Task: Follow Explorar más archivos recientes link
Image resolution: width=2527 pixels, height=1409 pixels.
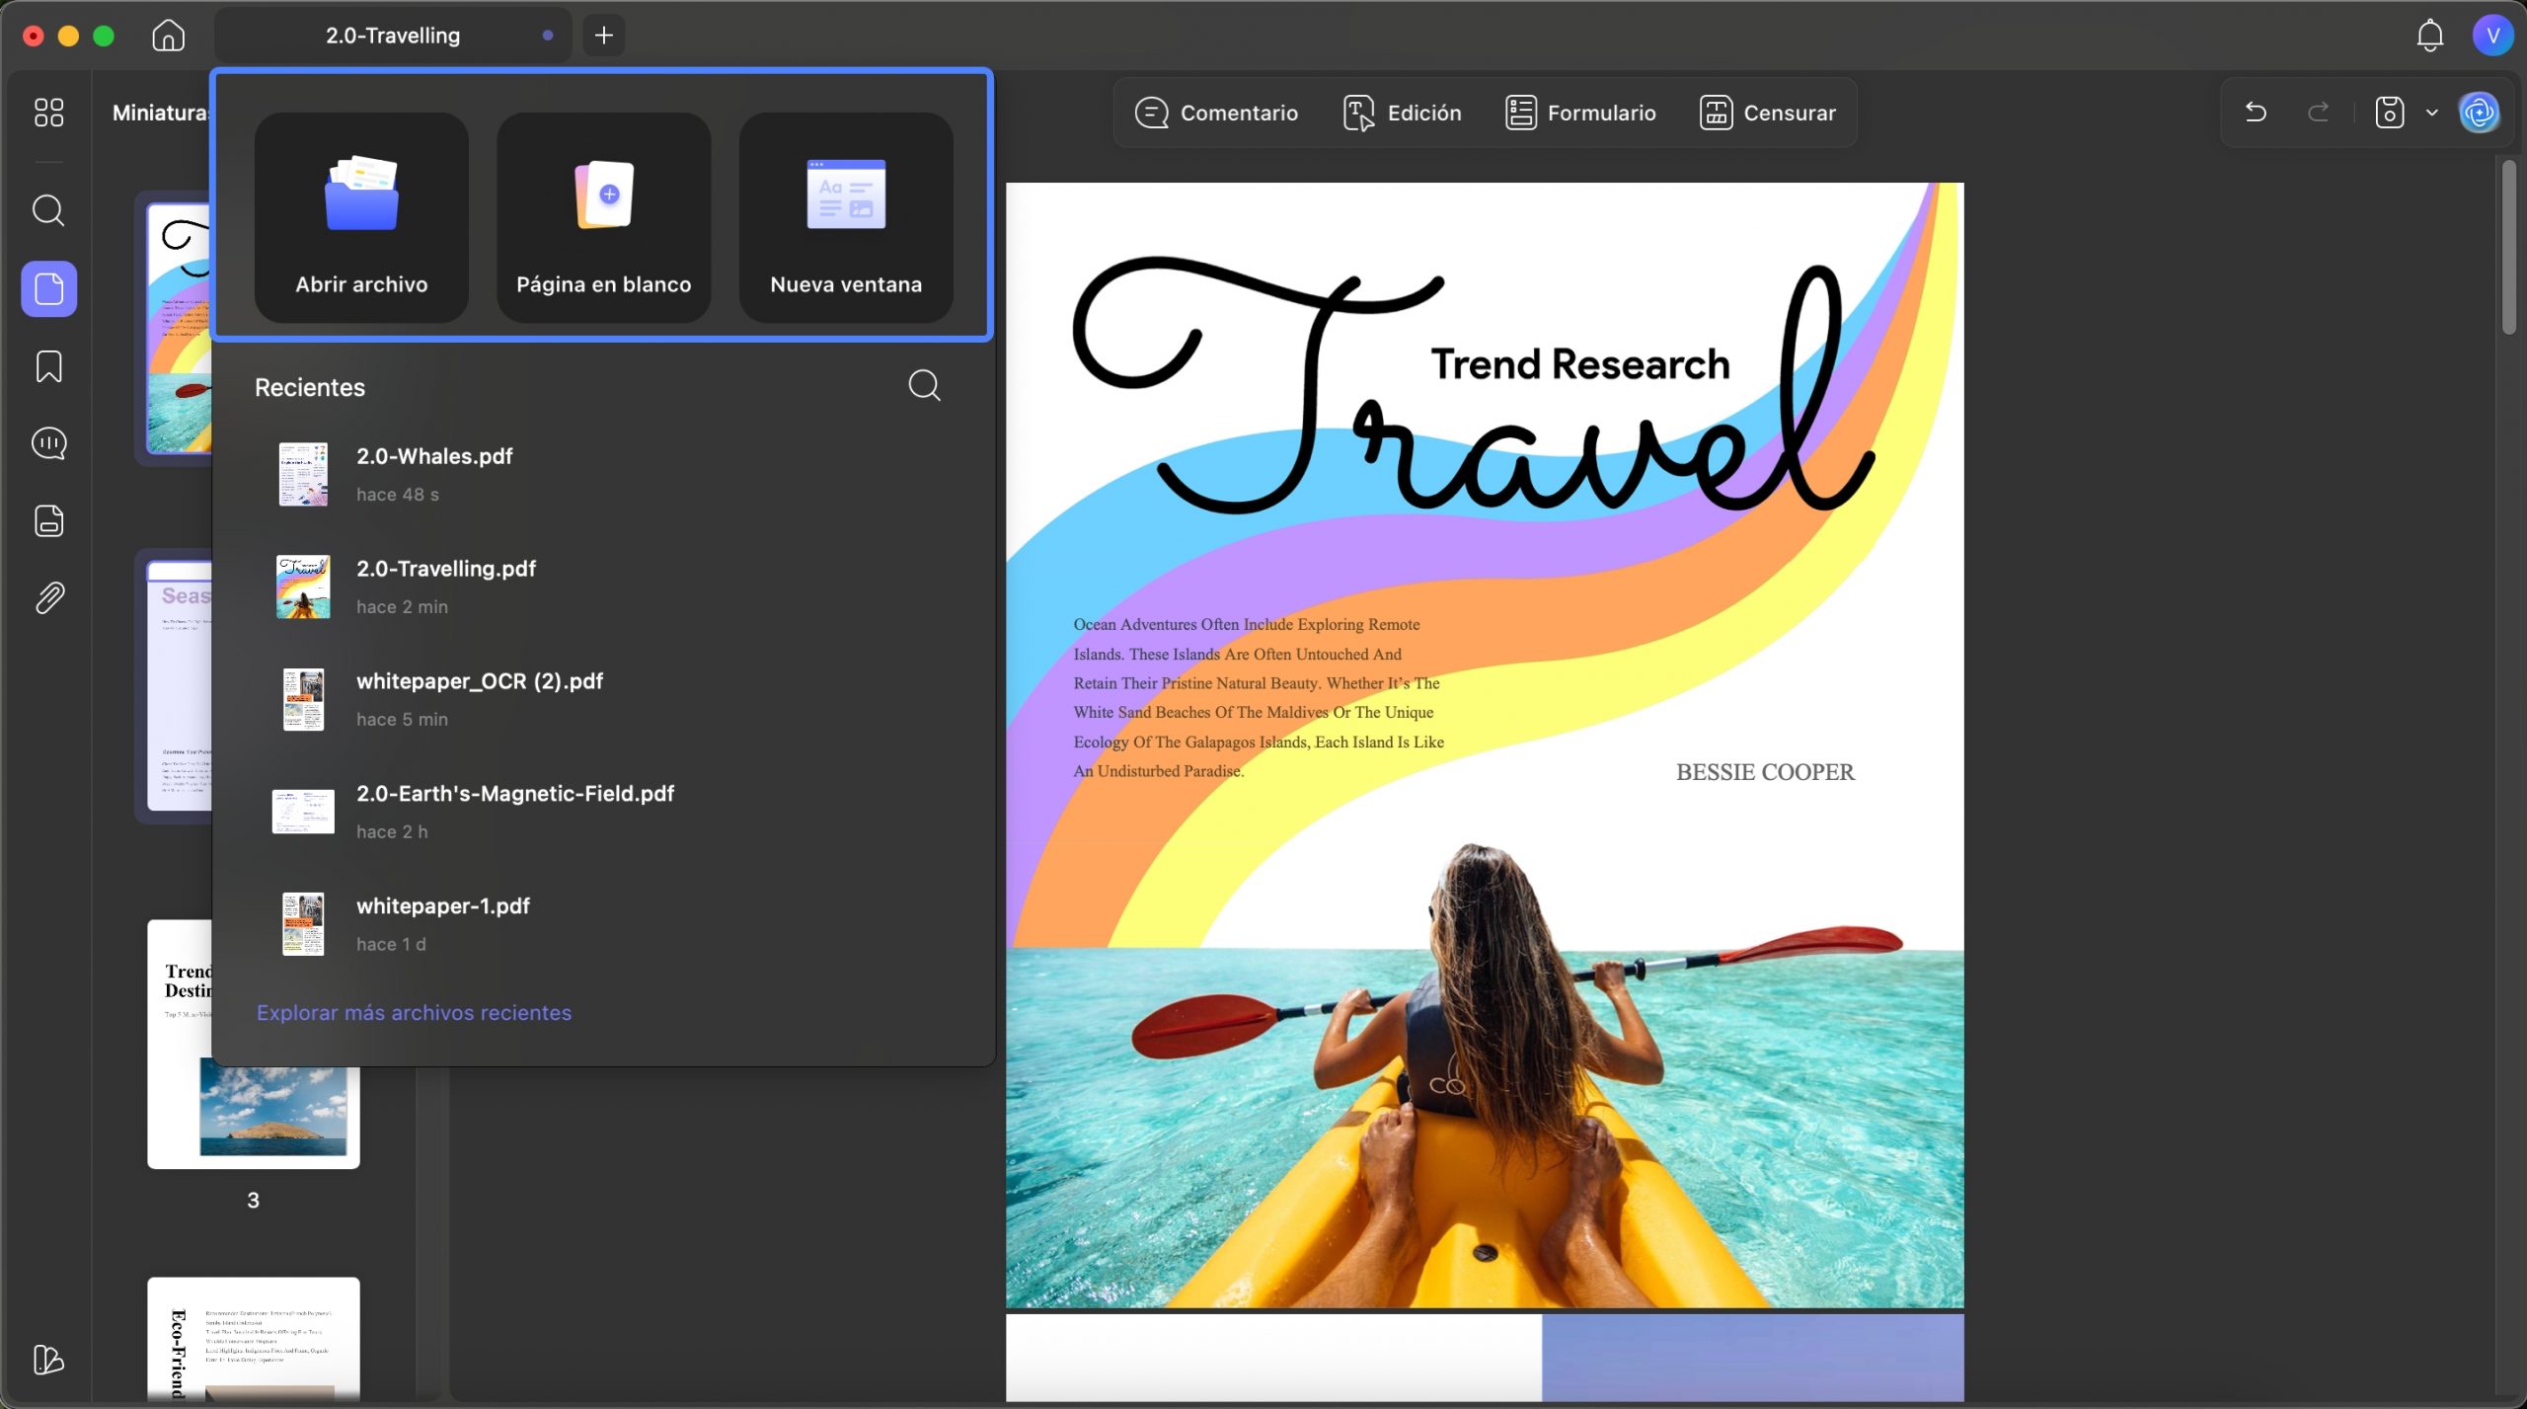Action: 414,1012
